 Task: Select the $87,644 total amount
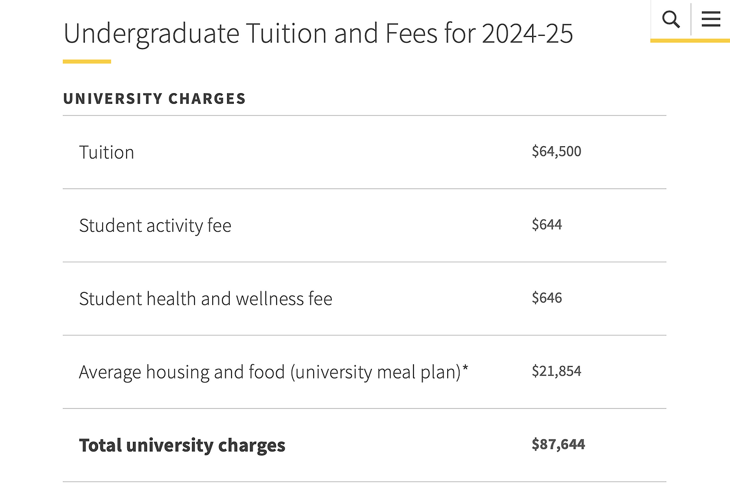click(x=558, y=444)
